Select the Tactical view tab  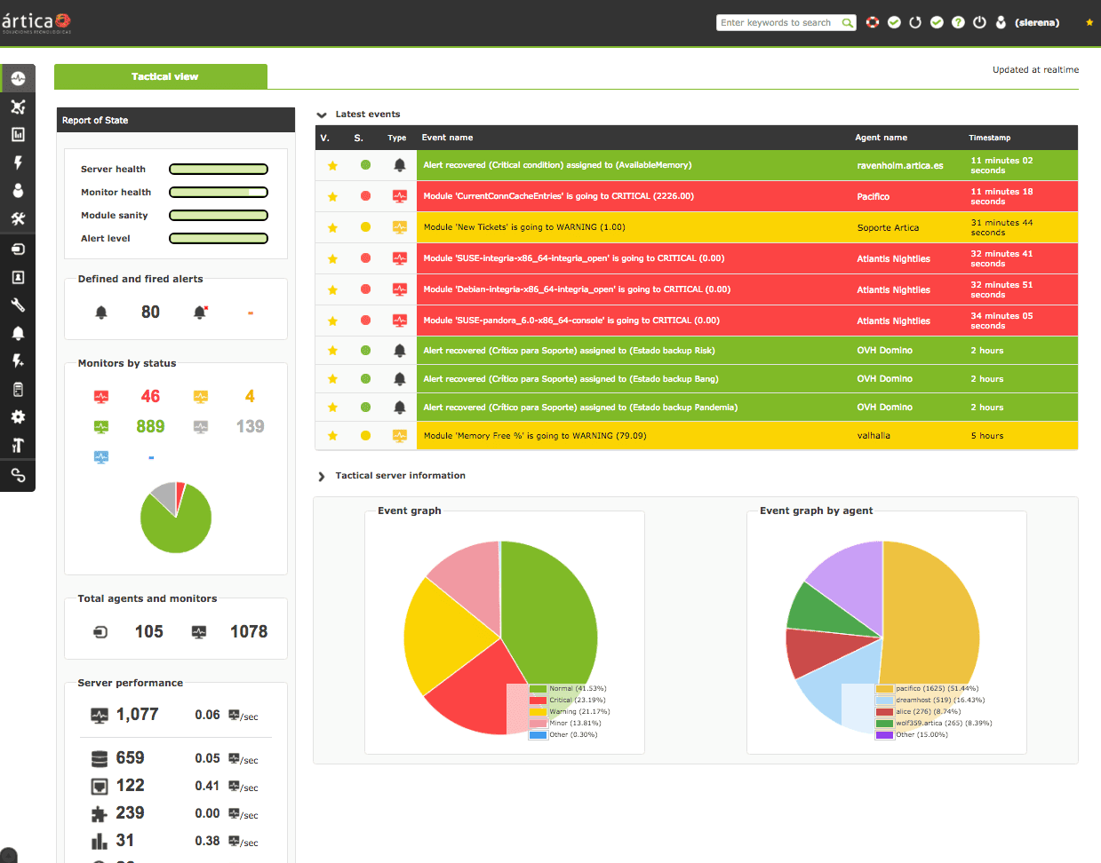click(x=164, y=76)
